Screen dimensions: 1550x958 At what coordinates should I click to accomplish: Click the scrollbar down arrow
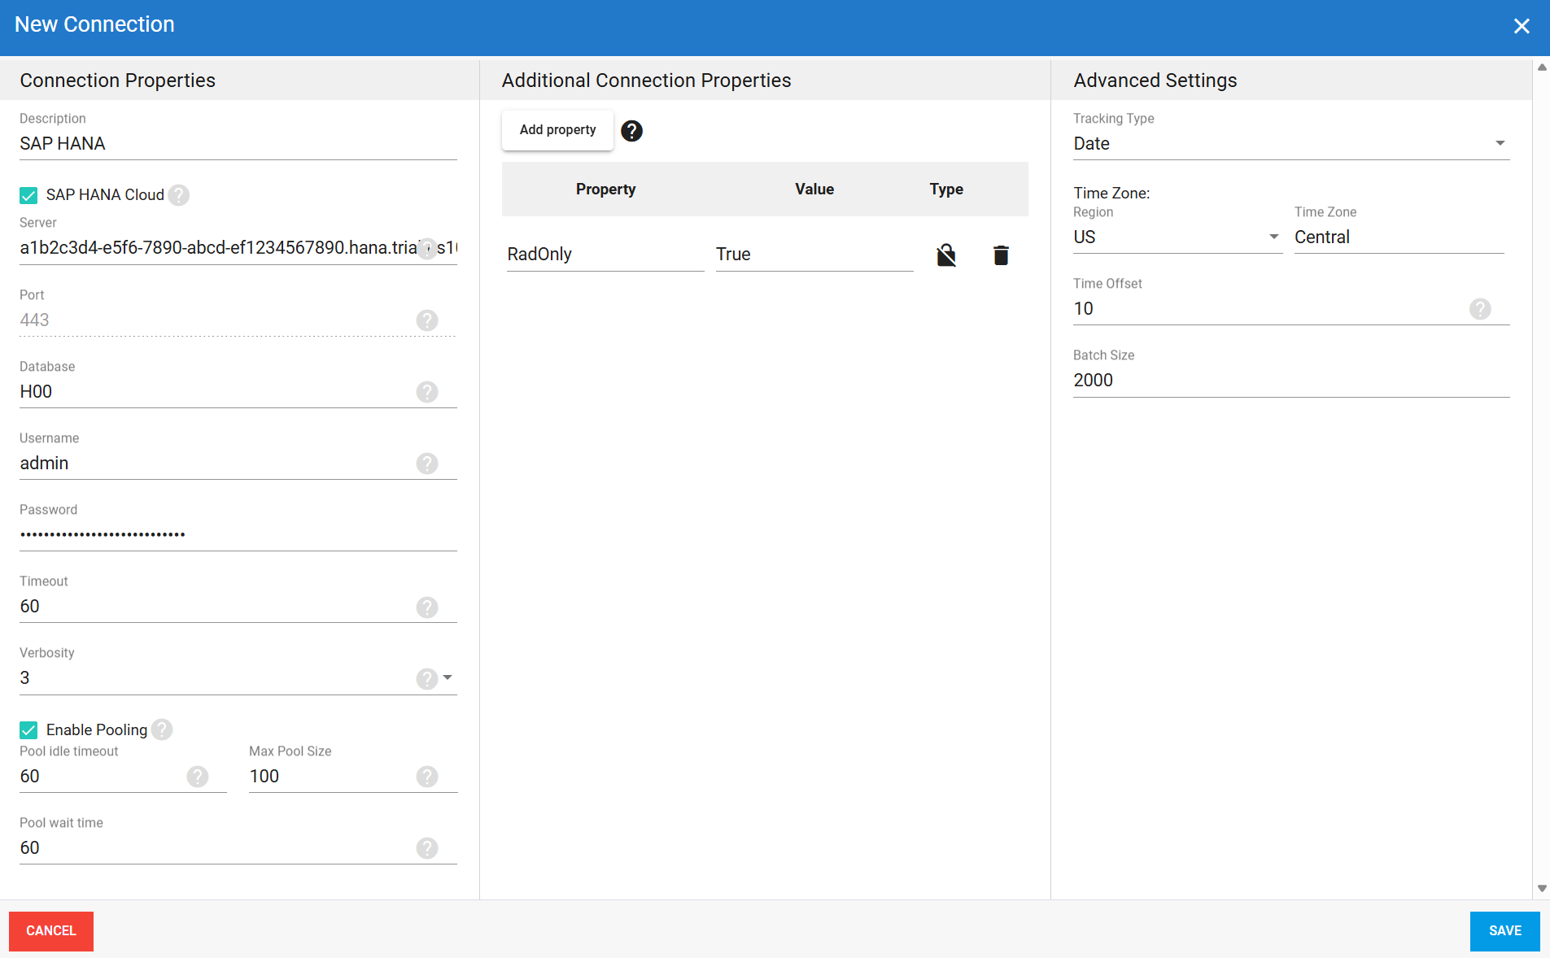[x=1542, y=889]
